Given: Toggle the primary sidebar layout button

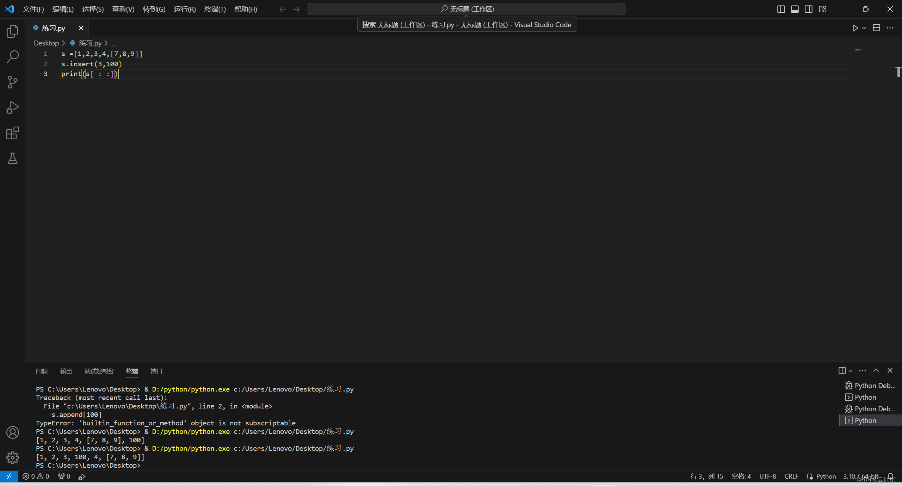Looking at the screenshot, I should (x=781, y=9).
